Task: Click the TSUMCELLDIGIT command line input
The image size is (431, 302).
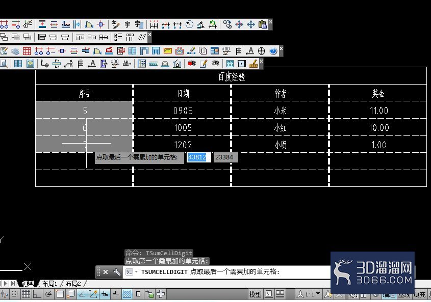Action: click(x=226, y=272)
